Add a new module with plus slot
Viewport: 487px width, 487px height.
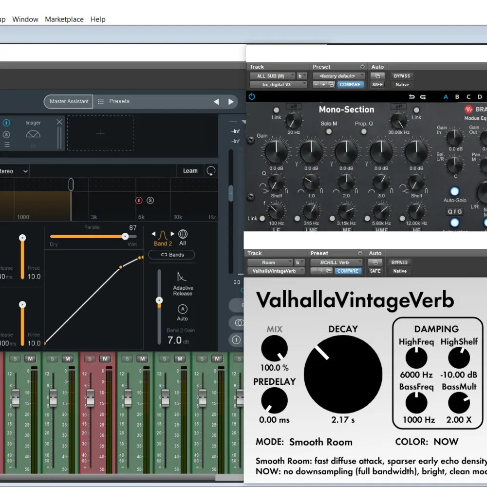(x=100, y=133)
